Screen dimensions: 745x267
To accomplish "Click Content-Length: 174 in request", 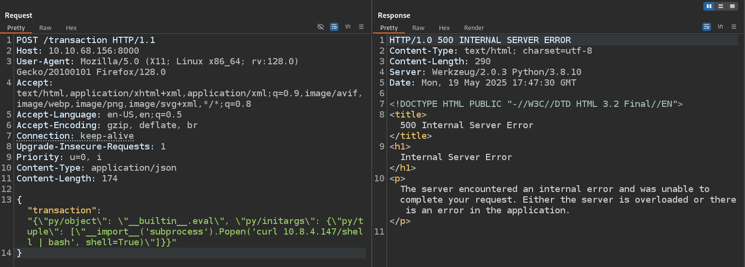I will click(67, 178).
